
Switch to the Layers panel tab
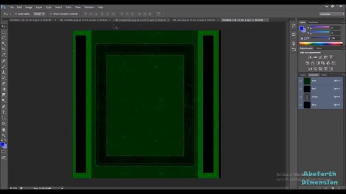pos(303,75)
